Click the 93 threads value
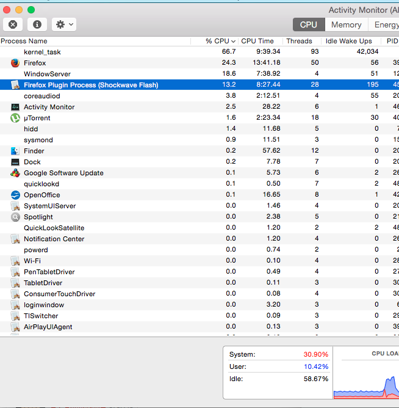The width and height of the screenshot is (399, 408). [x=315, y=51]
